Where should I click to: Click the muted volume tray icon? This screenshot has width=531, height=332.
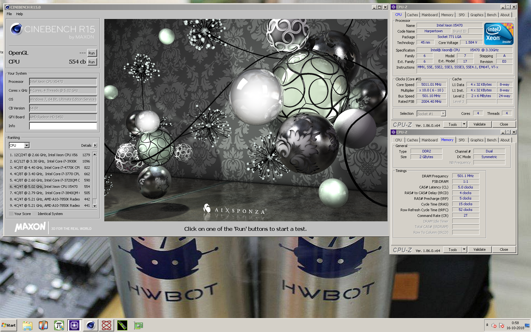(x=494, y=326)
